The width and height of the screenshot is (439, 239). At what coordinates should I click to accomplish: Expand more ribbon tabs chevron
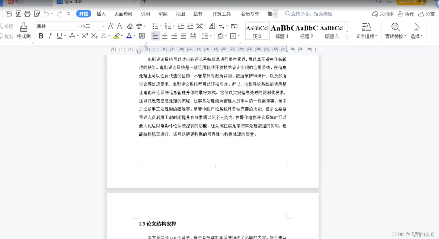(275, 14)
